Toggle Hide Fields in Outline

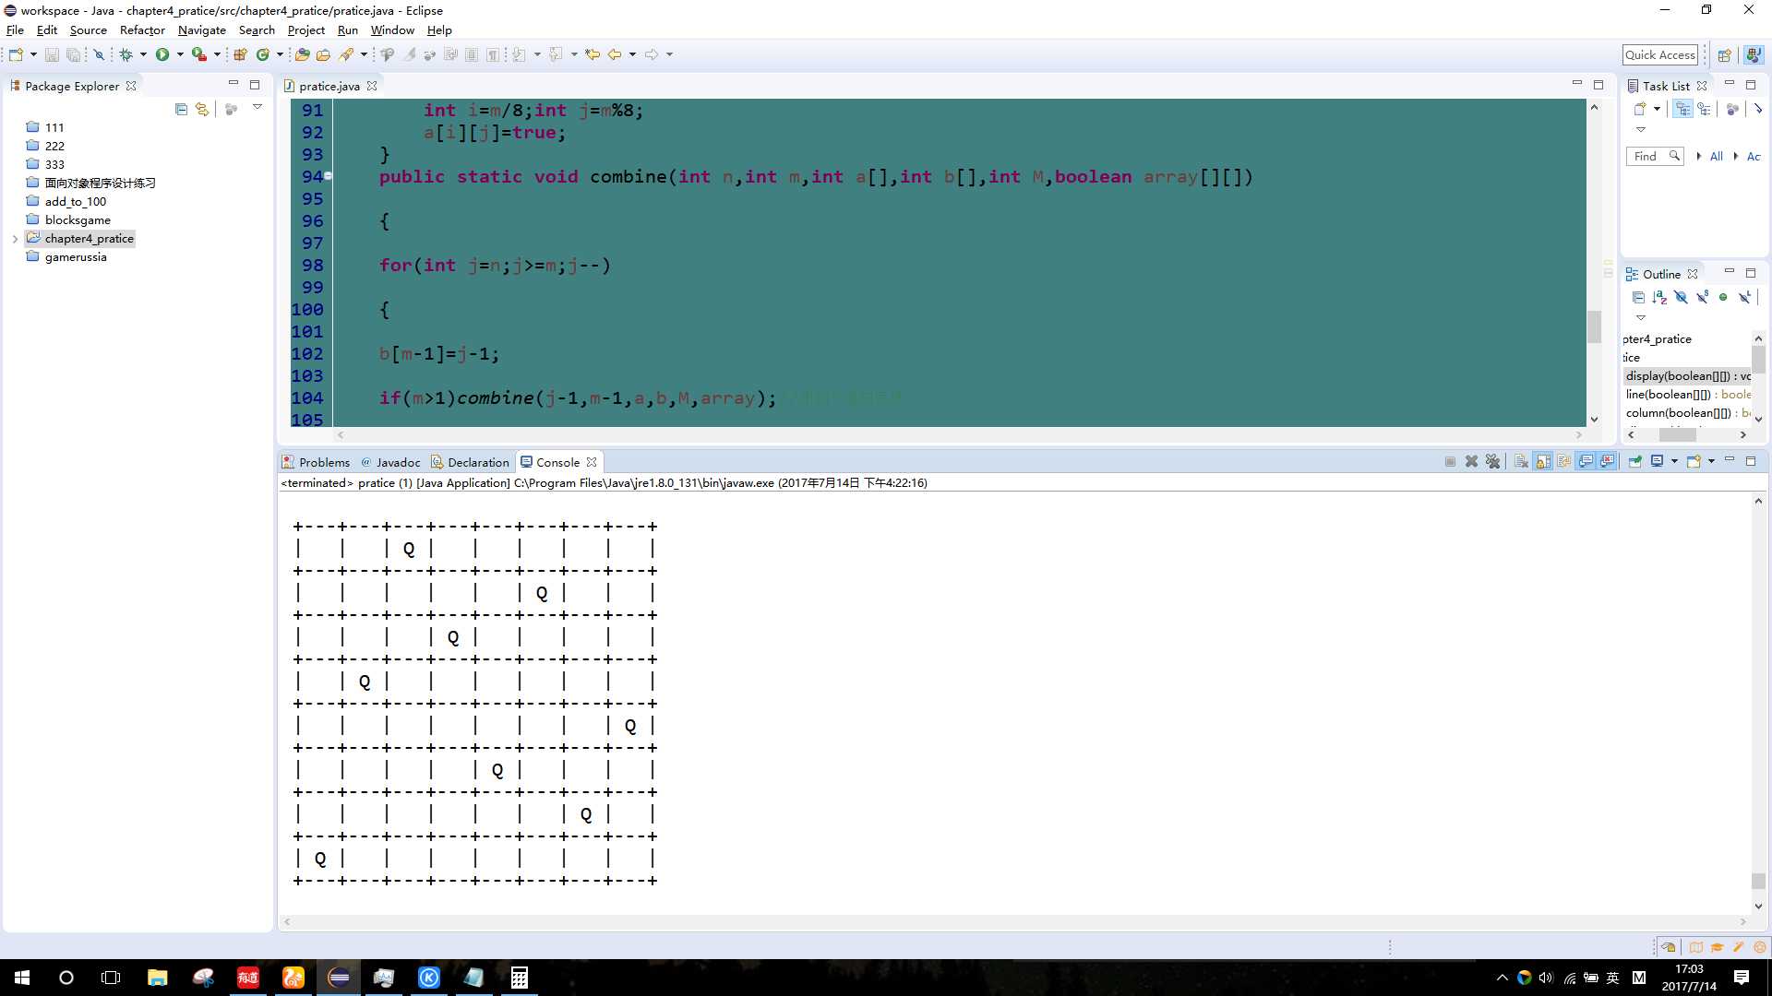click(1681, 297)
